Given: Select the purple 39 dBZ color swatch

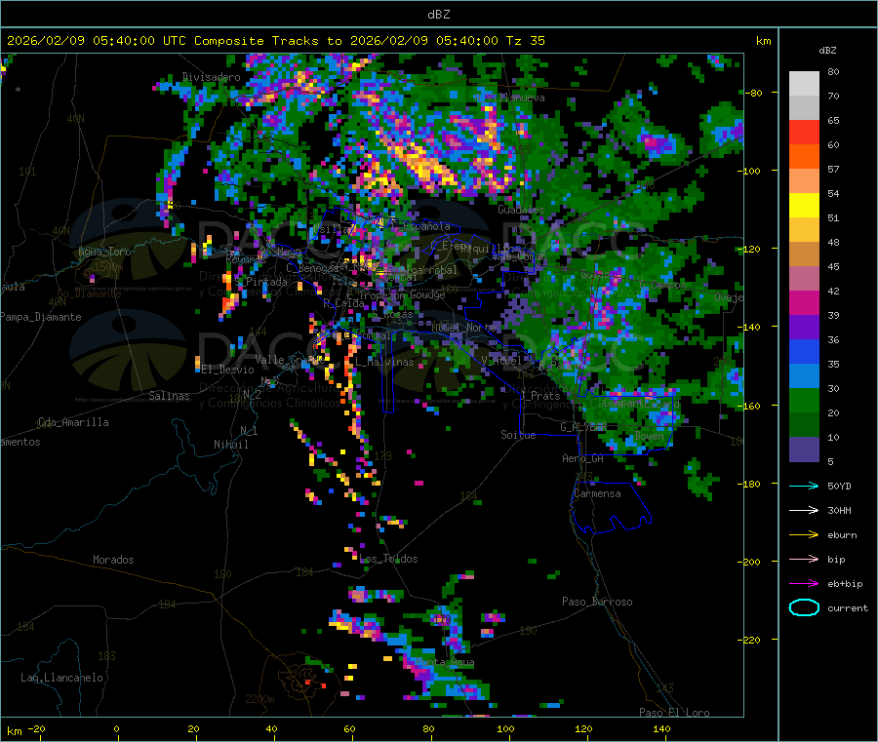Looking at the screenshot, I should pyautogui.click(x=804, y=327).
